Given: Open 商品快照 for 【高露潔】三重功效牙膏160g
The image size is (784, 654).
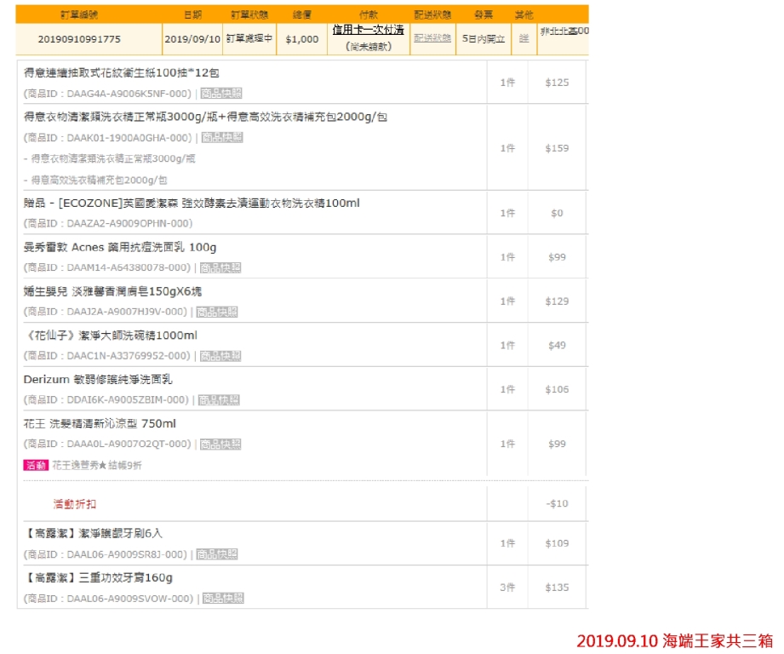Looking at the screenshot, I should click(223, 598).
